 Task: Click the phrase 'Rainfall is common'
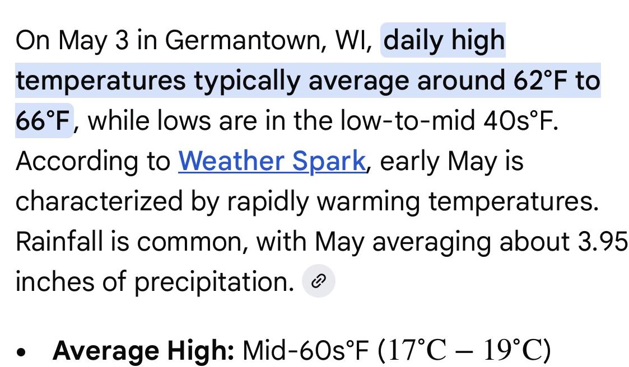pyautogui.click(x=129, y=242)
